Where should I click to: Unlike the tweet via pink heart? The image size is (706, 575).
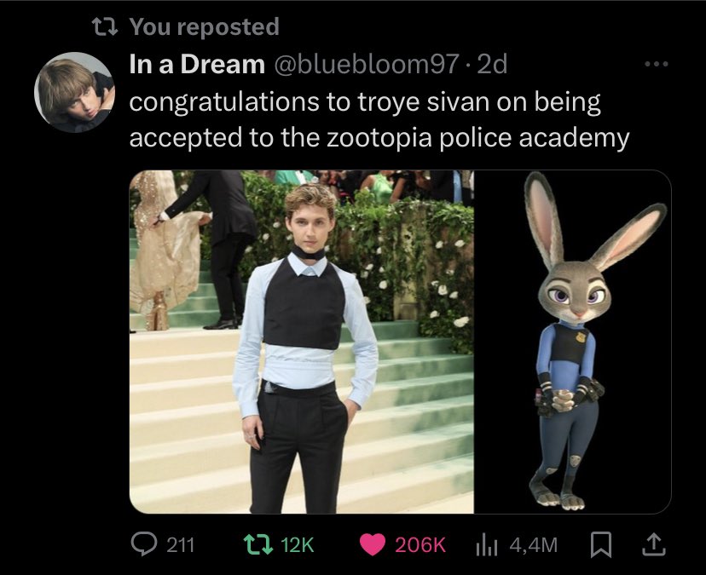373,544
